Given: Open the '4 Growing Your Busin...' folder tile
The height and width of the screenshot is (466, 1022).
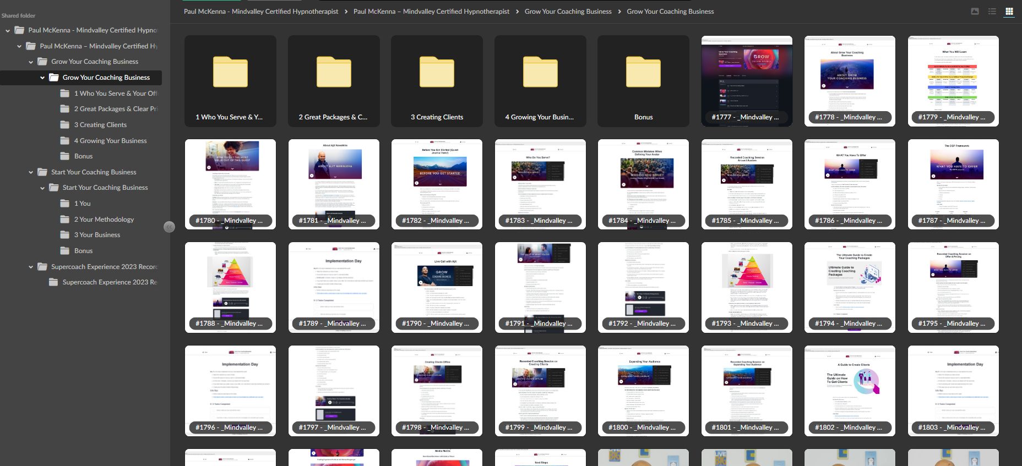Looking at the screenshot, I should (x=540, y=81).
